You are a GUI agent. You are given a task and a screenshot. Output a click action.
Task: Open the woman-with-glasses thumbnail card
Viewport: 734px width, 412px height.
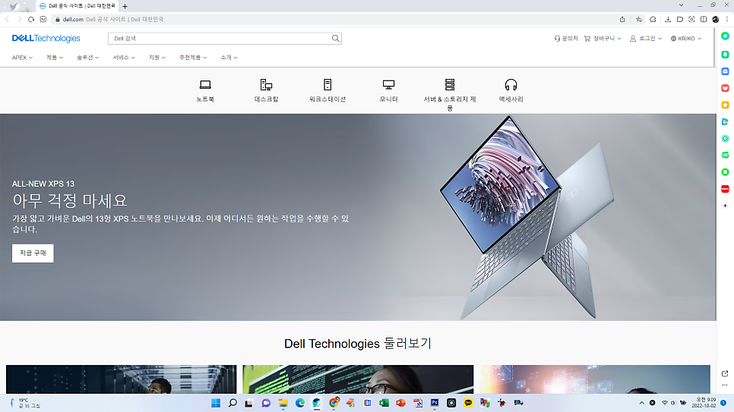(358, 379)
